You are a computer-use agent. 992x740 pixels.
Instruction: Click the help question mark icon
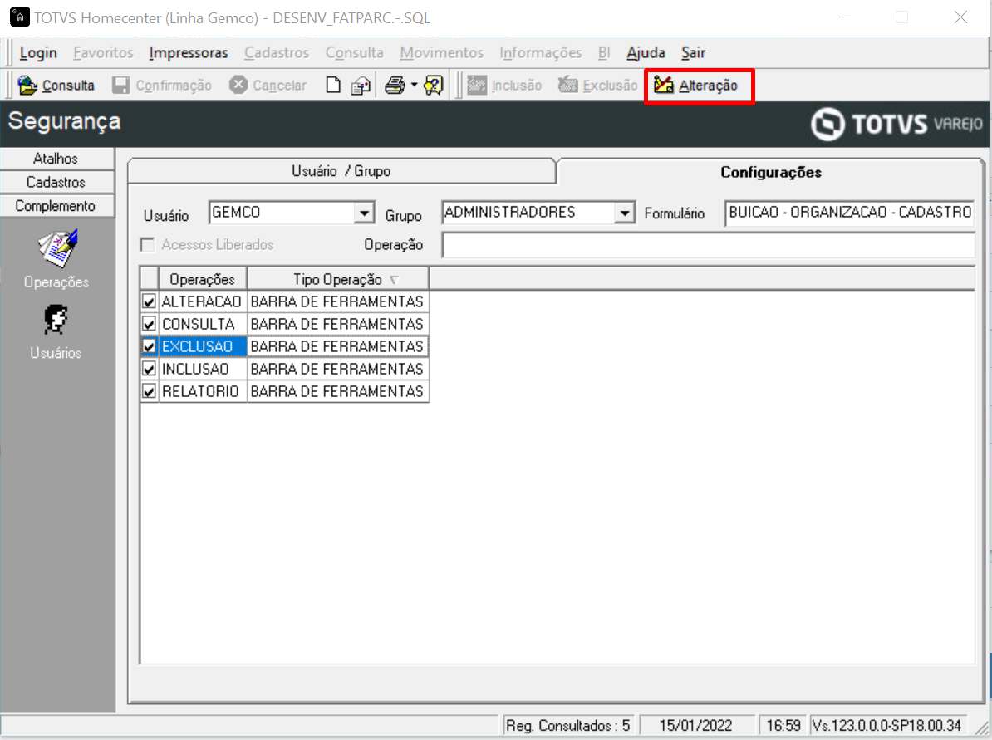click(x=434, y=85)
